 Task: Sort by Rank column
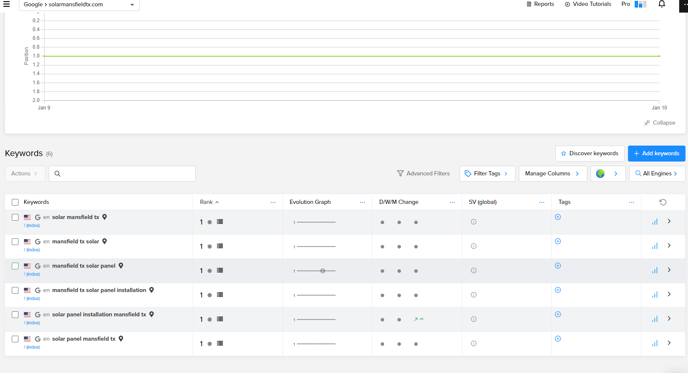point(209,202)
